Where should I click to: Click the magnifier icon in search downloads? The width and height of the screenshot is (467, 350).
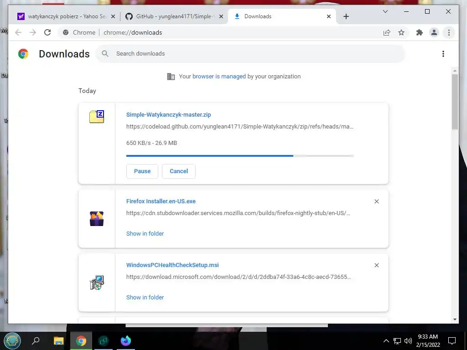coord(105,54)
